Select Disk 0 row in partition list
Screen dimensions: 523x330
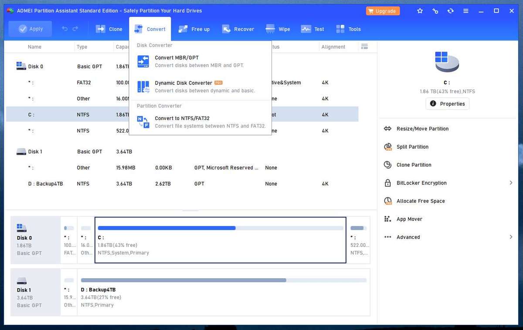[x=182, y=67]
